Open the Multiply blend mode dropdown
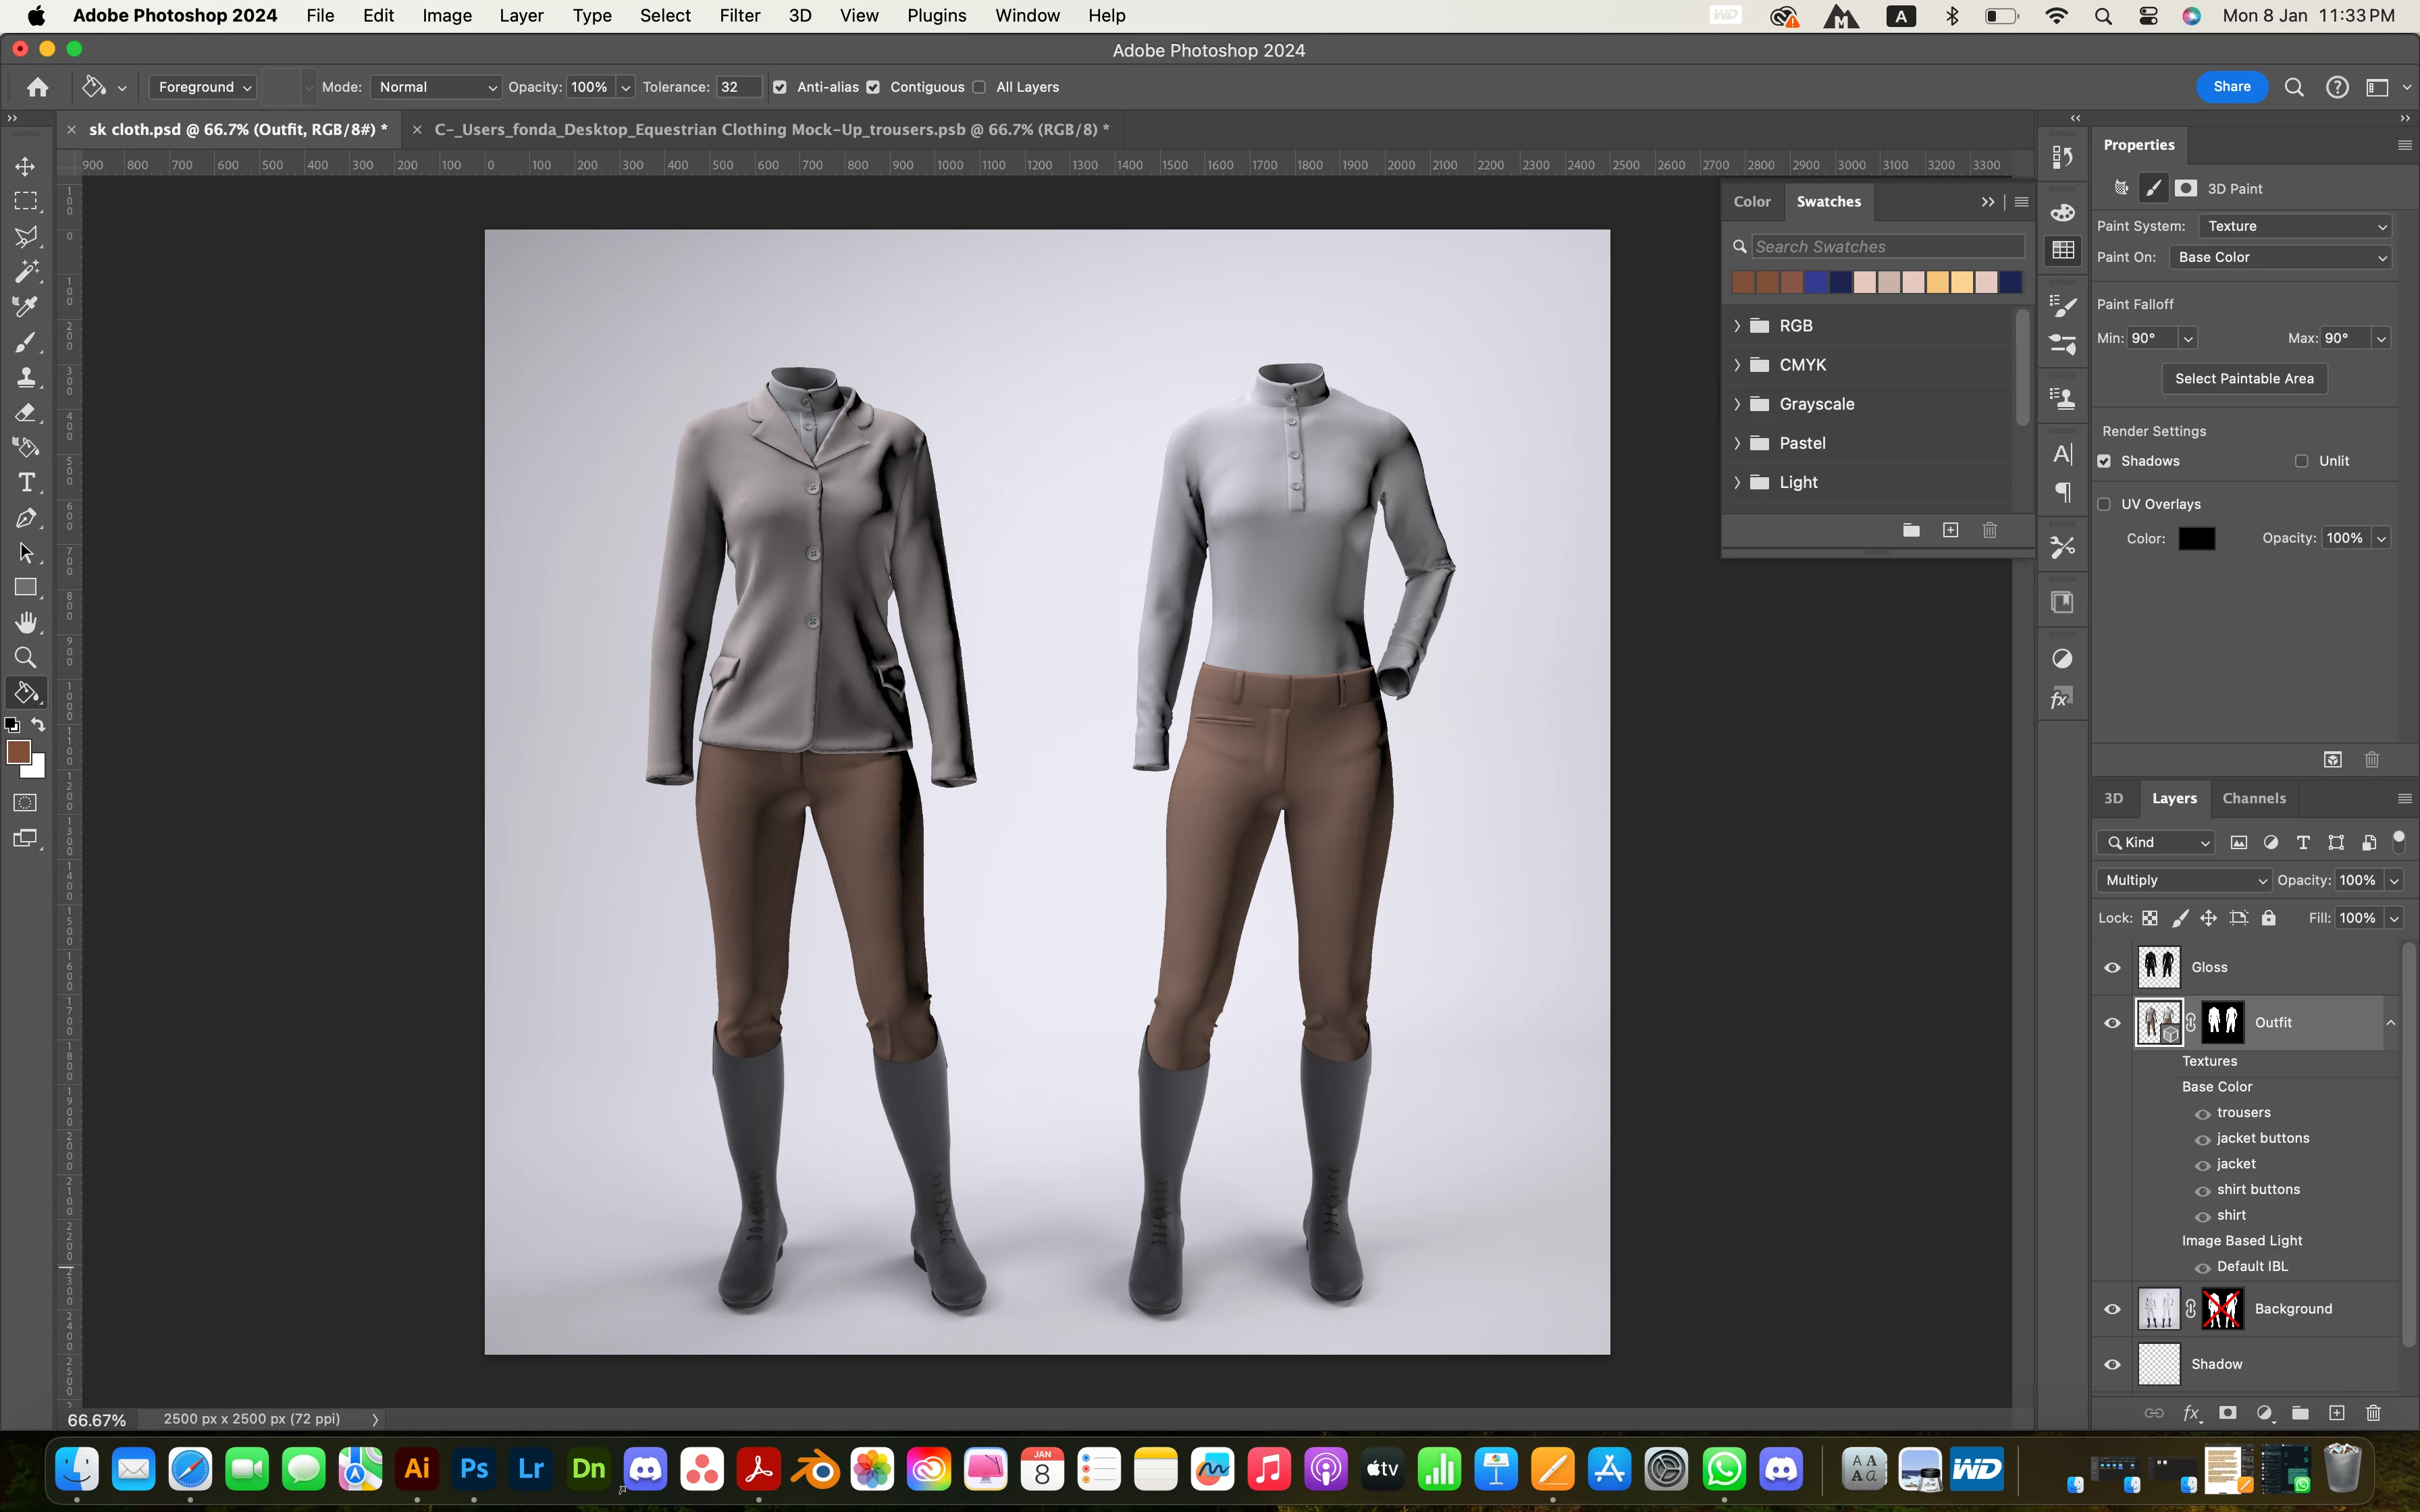The height and width of the screenshot is (1512, 2420). click(2184, 880)
